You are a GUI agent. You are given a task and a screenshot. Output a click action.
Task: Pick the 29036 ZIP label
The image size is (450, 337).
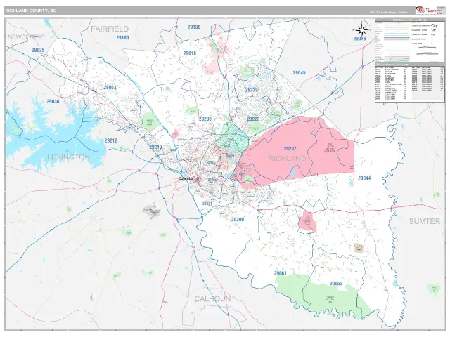[x=53, y=101]
